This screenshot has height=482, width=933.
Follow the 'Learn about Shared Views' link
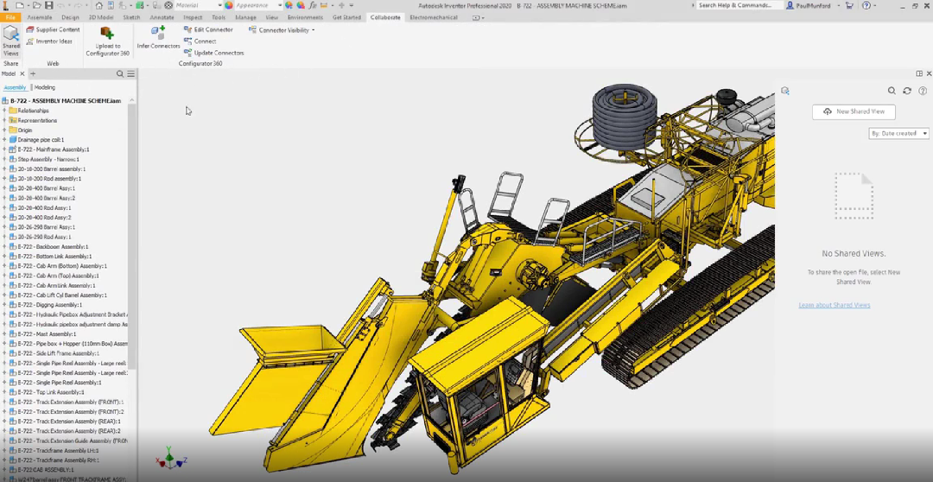click(834, 305)
